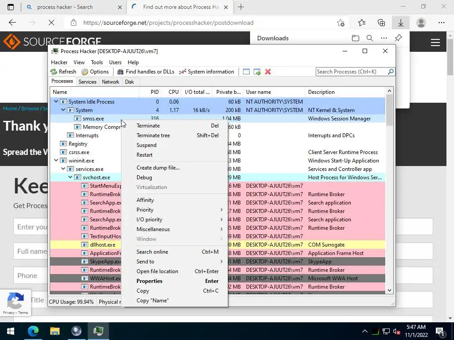Open the Tools menu
The width and height of the screenshot is (454, 340).
click(x=97, y=62)
